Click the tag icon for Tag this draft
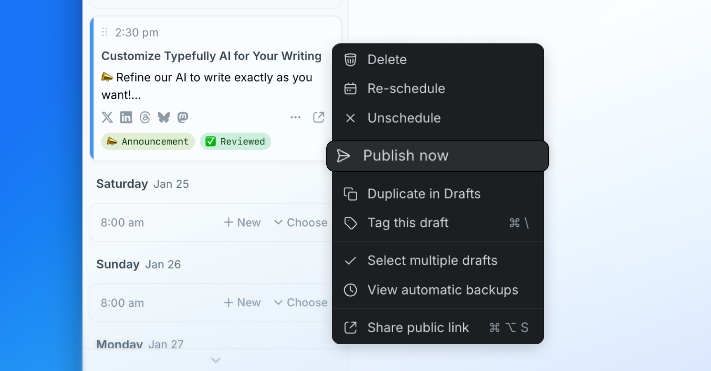Screen dimensions: 711x371 point(351,223)
